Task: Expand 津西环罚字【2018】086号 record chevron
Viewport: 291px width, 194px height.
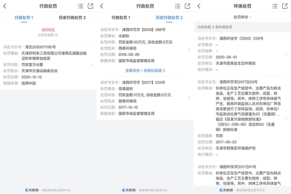Action: coord(189,50)
